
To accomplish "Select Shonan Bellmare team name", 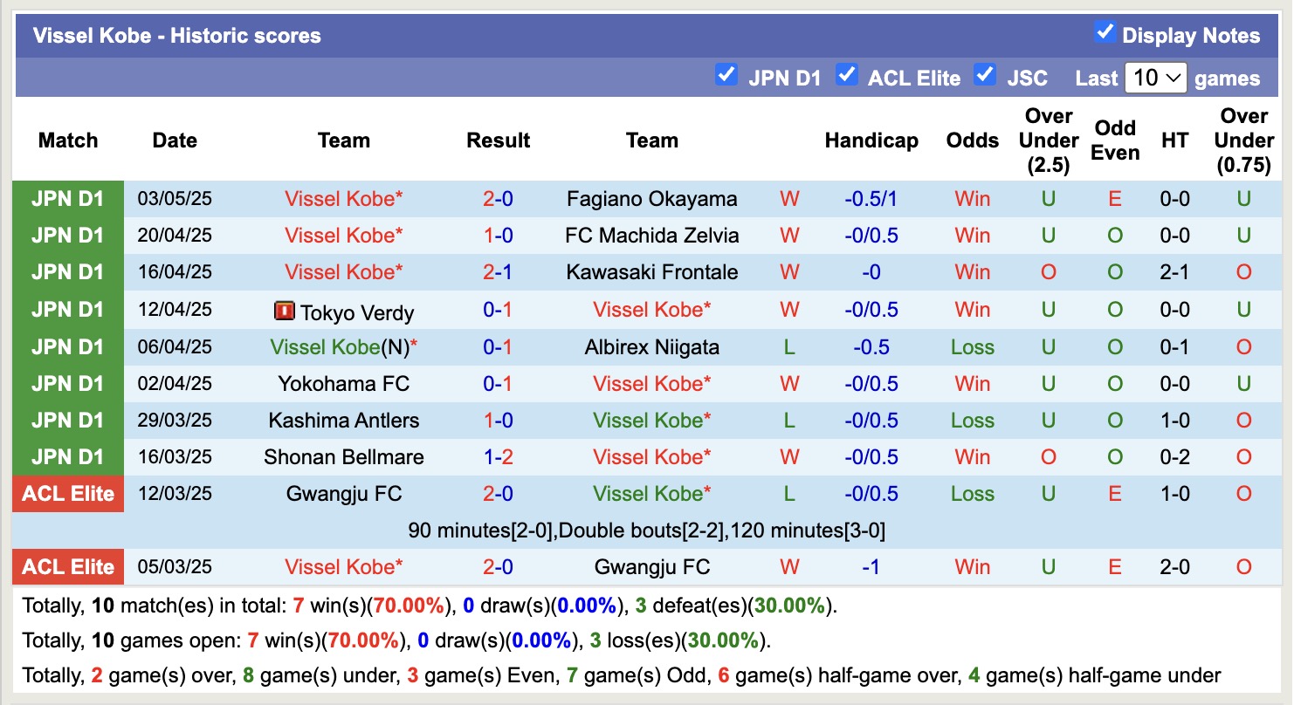I will point(343,457).
